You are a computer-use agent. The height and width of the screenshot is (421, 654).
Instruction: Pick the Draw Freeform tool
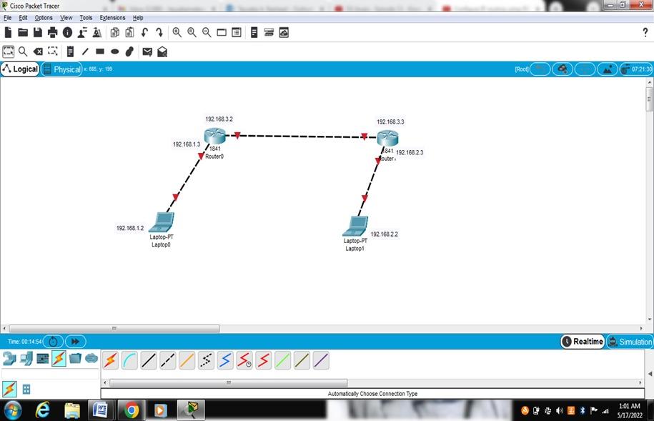(x=129, y=51)
